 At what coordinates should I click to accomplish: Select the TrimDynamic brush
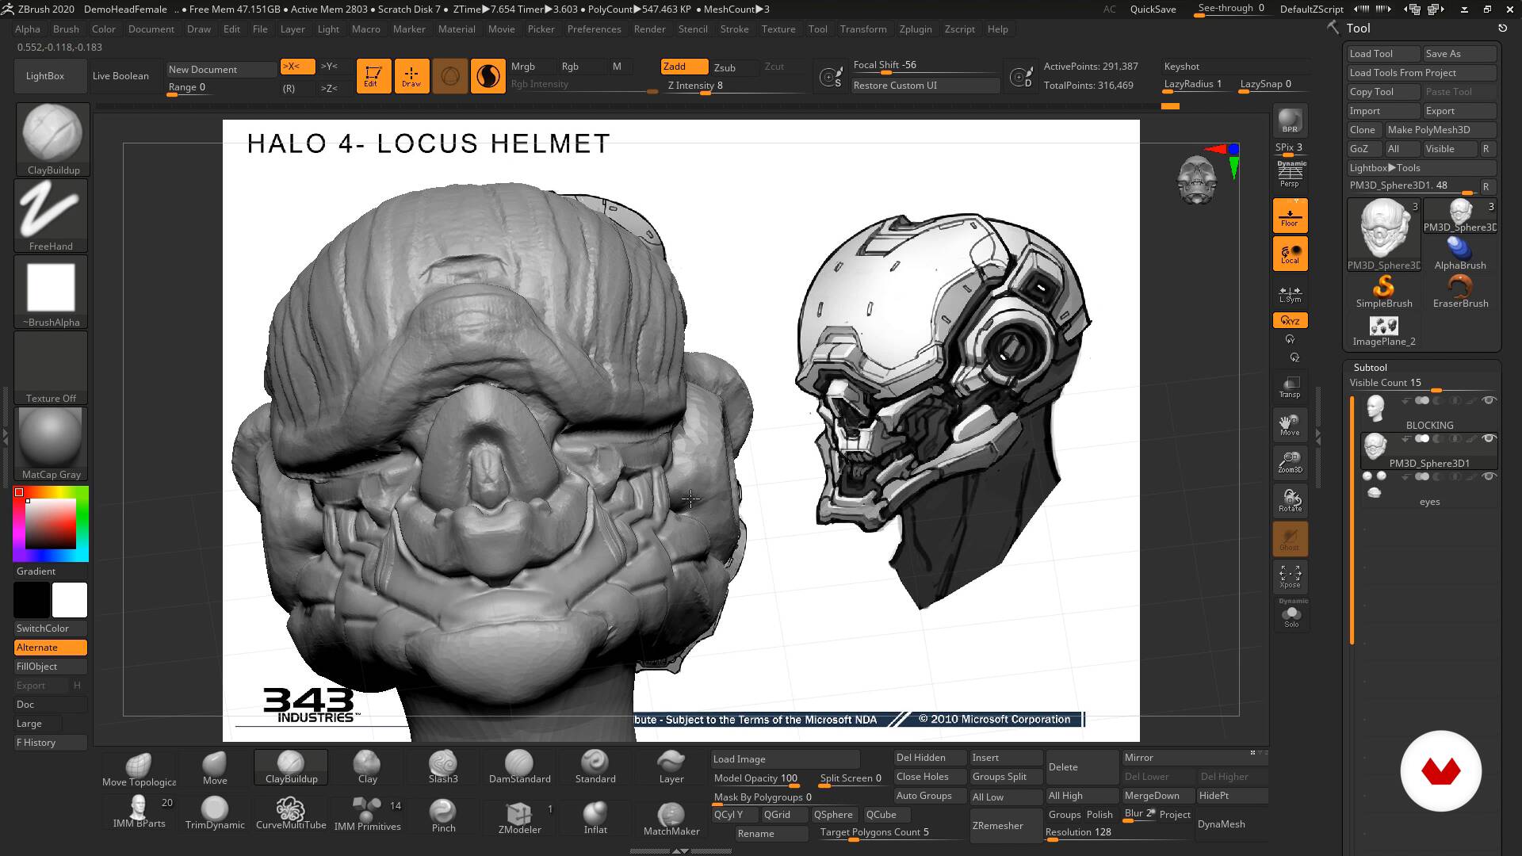(215, 813)
